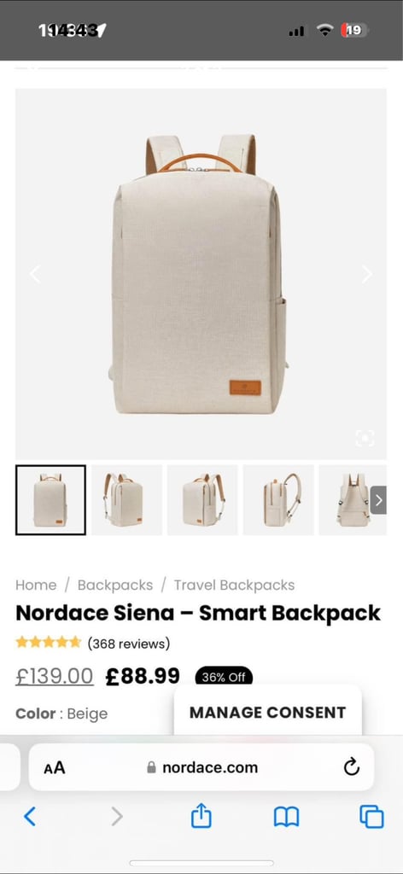Select the side-profile backpack thumbnail
The image size is (403, 874).
click(x=278, y=500)
